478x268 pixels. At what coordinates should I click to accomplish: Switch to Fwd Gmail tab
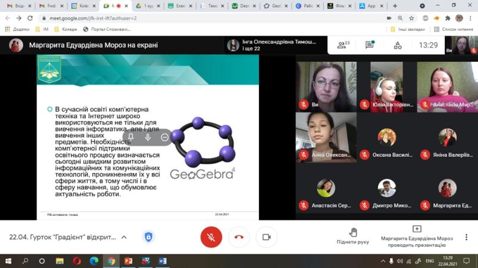52,6
